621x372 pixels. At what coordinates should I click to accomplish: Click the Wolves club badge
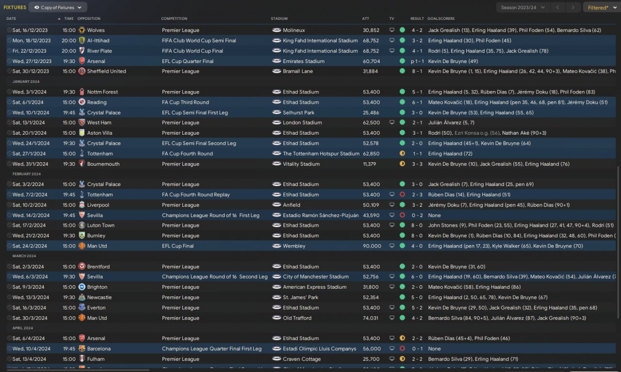click(82, 30)
